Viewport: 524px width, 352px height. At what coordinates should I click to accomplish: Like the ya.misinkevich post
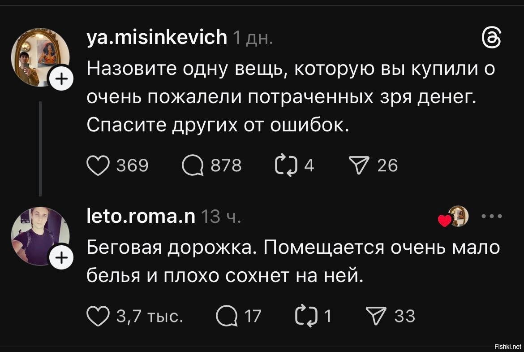pos(98,165)
